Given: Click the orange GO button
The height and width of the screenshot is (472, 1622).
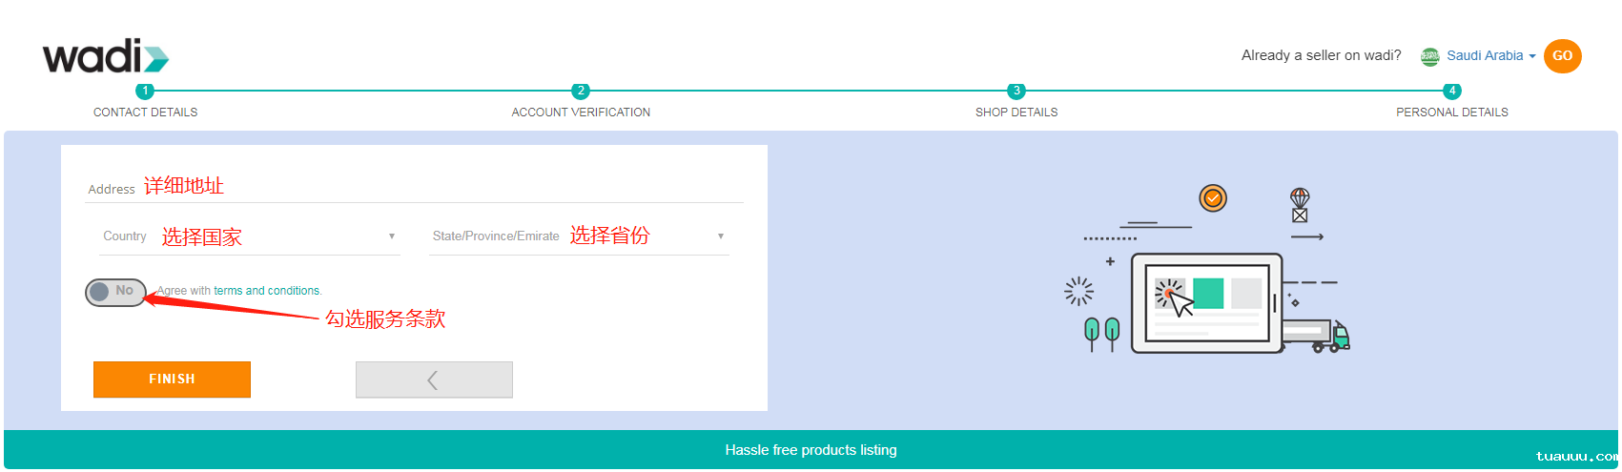Looking at the screenshot, I should pos(1562,56).
